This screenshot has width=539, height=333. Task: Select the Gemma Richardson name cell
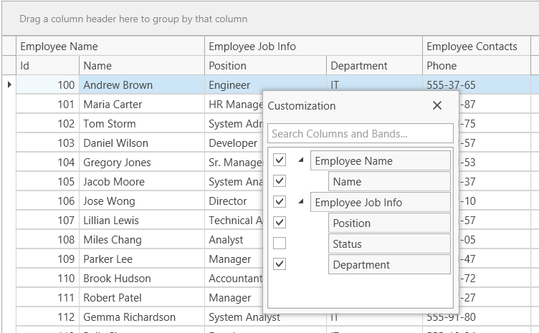129,317
